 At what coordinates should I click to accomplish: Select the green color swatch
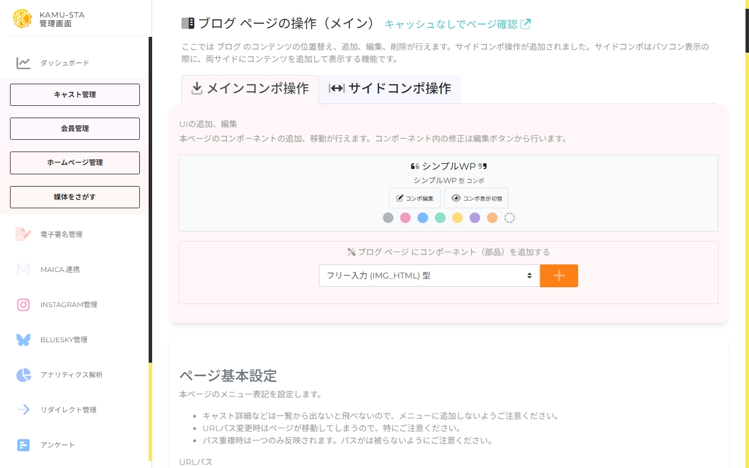440,218
